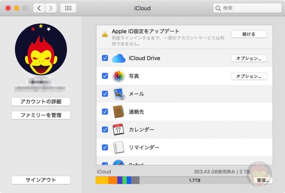Disable the 連絡先 checkbox
The width and height of the screenshot is (285, 193).
click(x=105, y=112)
